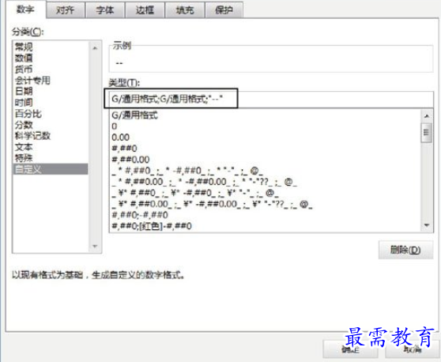Switch to the 边框 tab
This screenshot has width=441, height=362.
145,10
